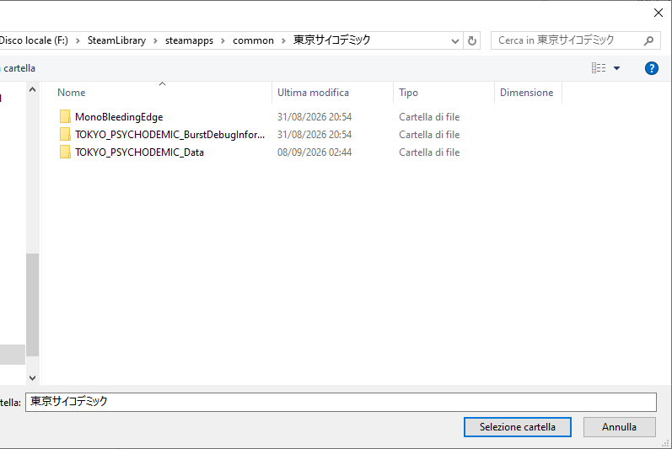Click MonoBleedingEdge folder icon

pyautogui.click(x=65, y=116)
